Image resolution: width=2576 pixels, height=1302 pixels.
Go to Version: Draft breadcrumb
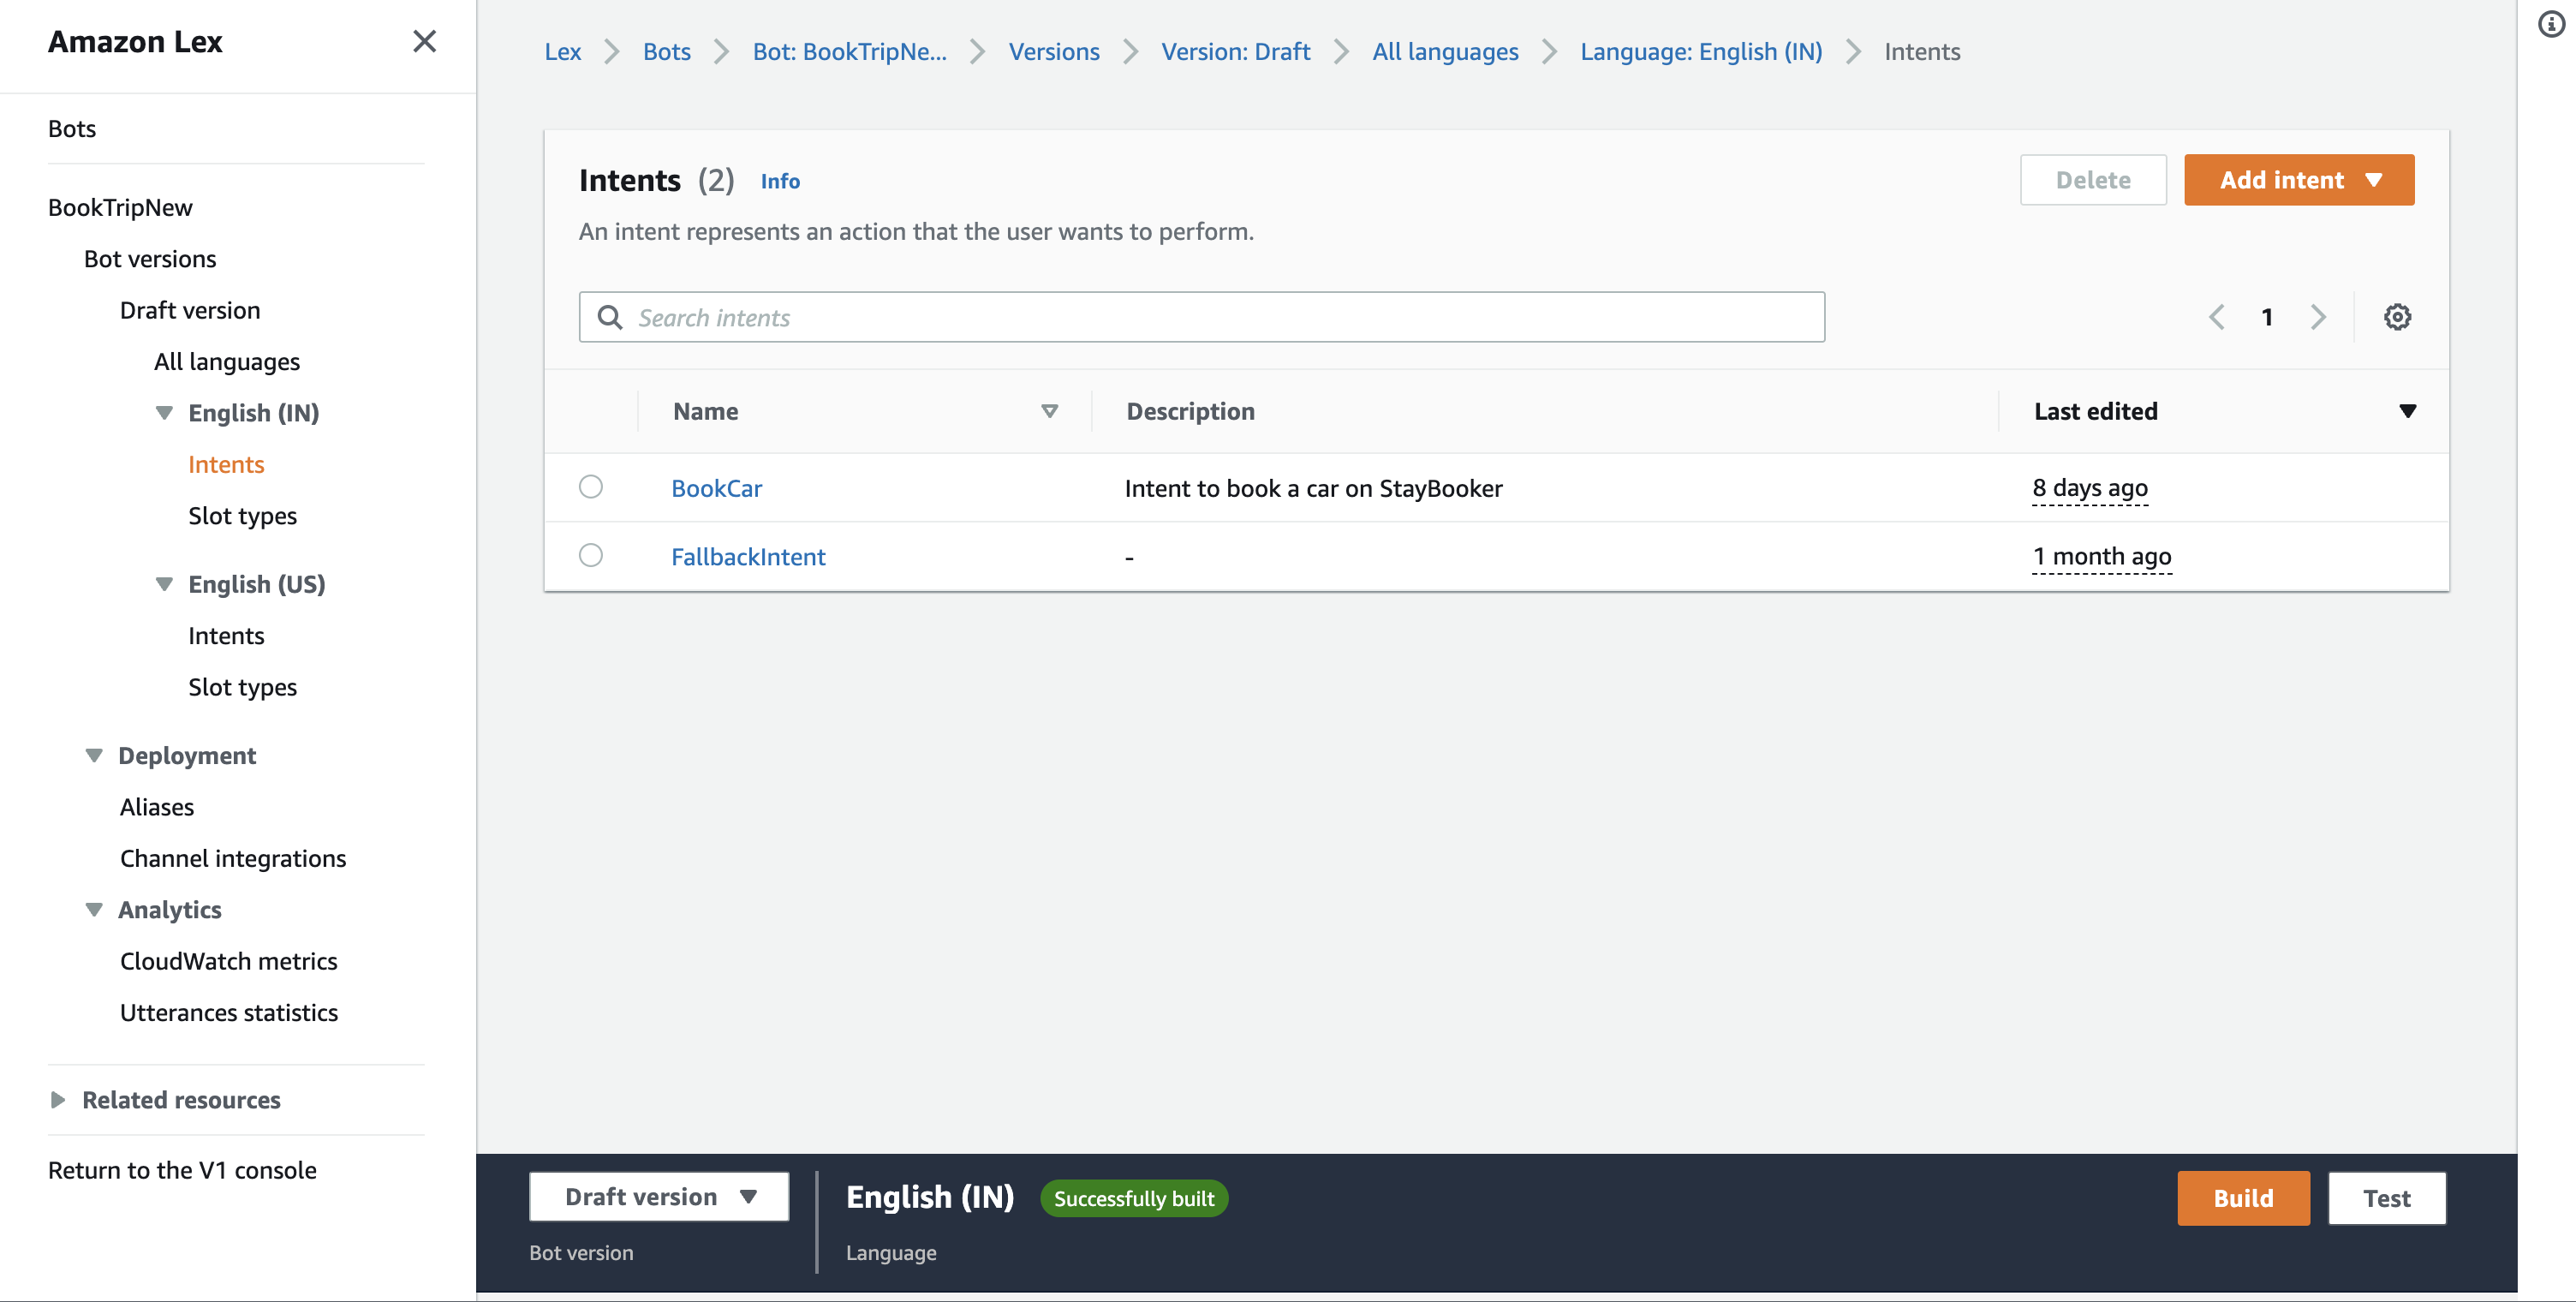point(1235,51)
